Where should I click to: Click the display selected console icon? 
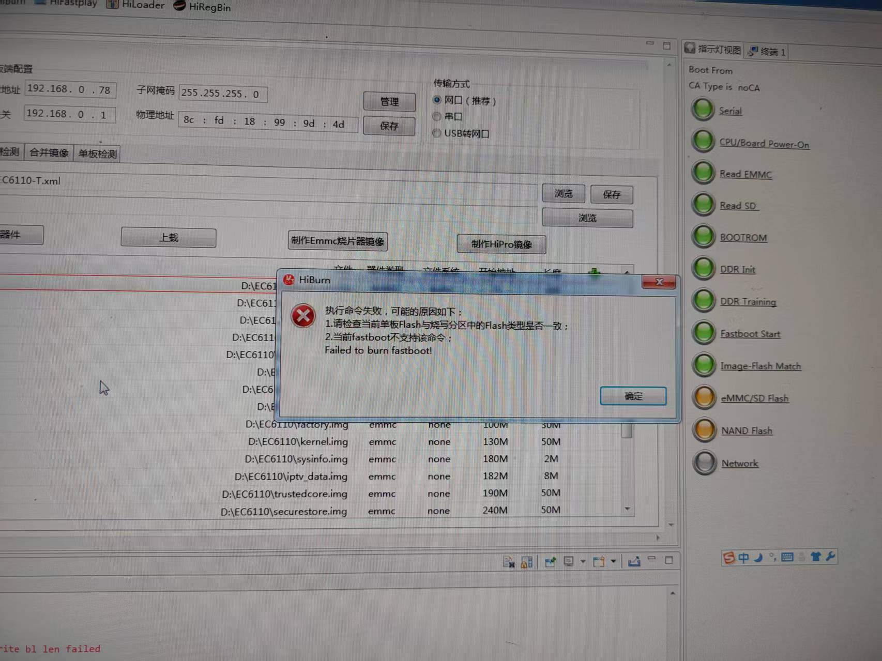click(569, 561)
